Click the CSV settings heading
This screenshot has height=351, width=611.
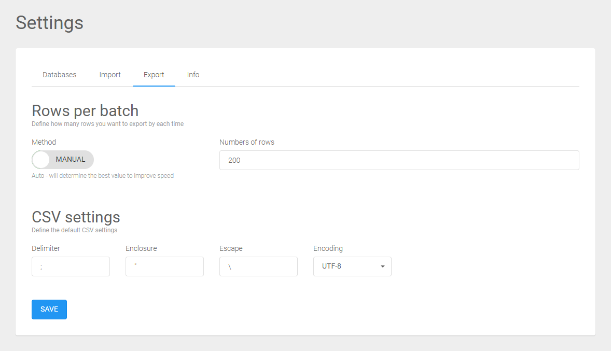[x=76, y=217]
